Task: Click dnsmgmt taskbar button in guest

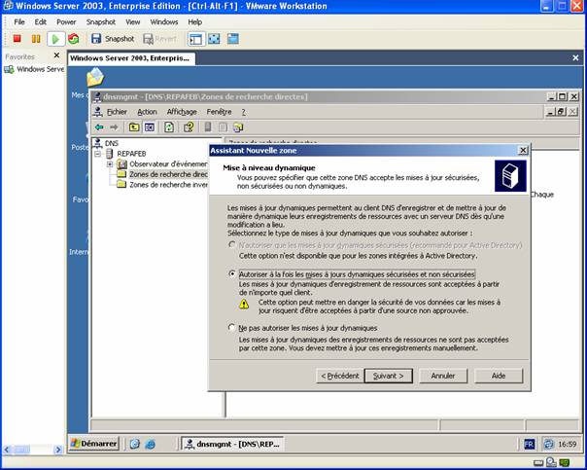Action: [x=233, y=444]
